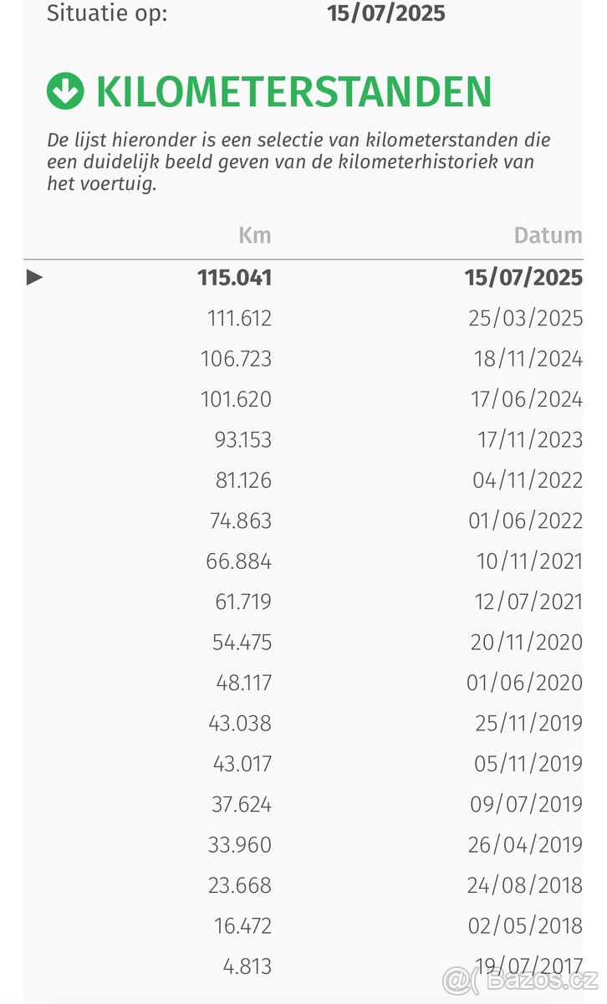Viewport: 607px width, 1004px height.
Task: Select the 93.153 mileage row
Action: pyautogui.click(x=243, y=439)
